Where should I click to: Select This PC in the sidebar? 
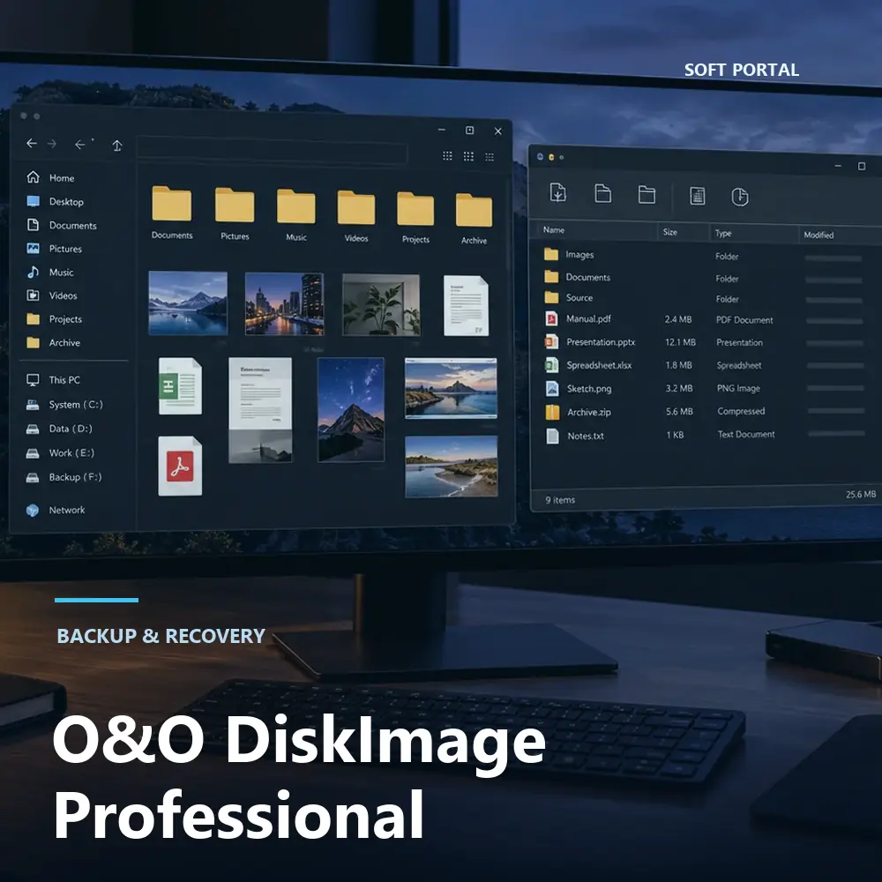click(x=54, y=379)
